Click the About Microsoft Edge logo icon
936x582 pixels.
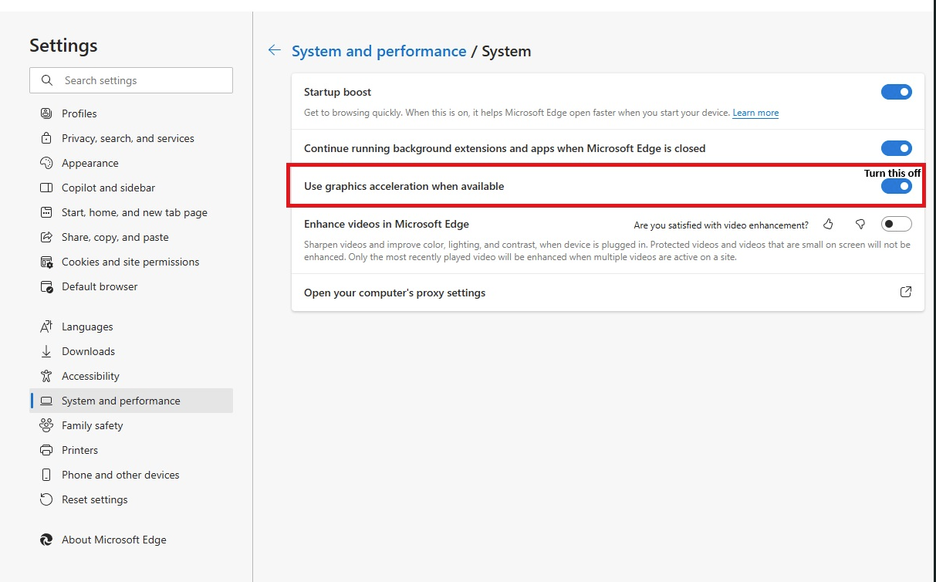[x=46, y=540]
